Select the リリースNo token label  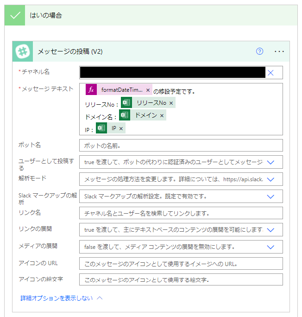click(151, 103)
